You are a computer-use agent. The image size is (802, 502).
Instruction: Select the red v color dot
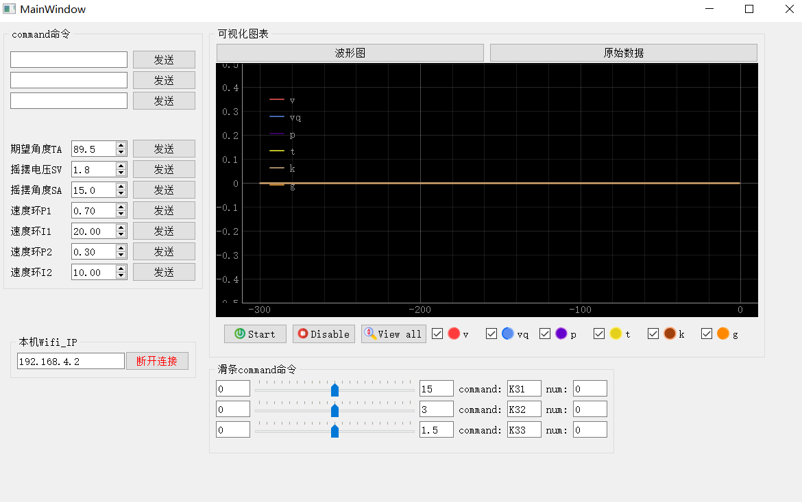[454, 334]
